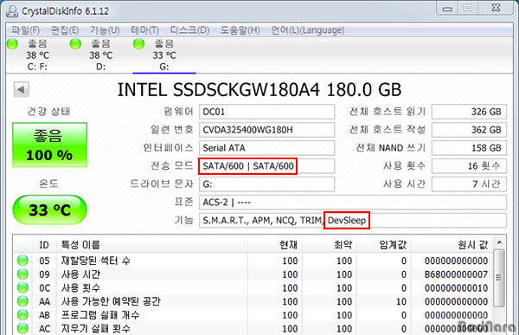This screenshot has height=335, width=519.
Task: Open the 디스크(D) menu
Action: (x=189, y=30)
